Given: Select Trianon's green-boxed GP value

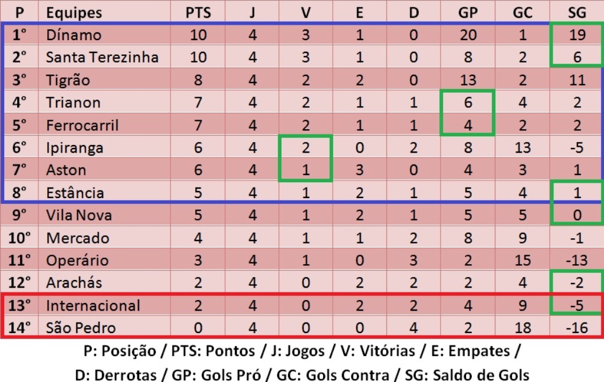Looking at the screenshot, I should click(x=468, y=103).
